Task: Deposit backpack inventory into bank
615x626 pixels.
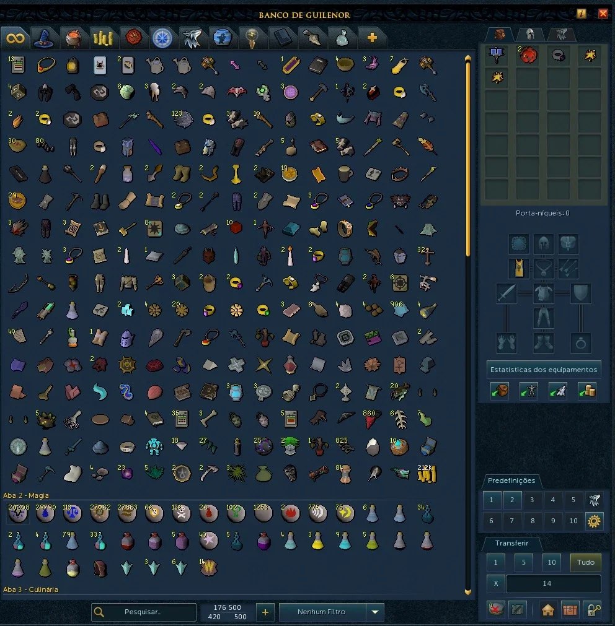Action: [x=500, y=391]
